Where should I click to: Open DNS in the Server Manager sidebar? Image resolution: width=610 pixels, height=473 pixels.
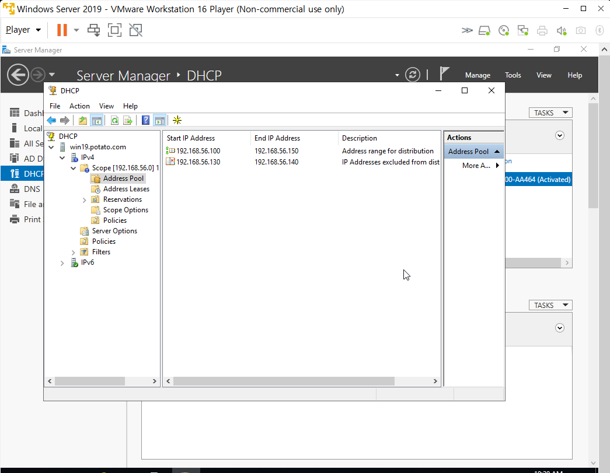click(x=32, y=189)
